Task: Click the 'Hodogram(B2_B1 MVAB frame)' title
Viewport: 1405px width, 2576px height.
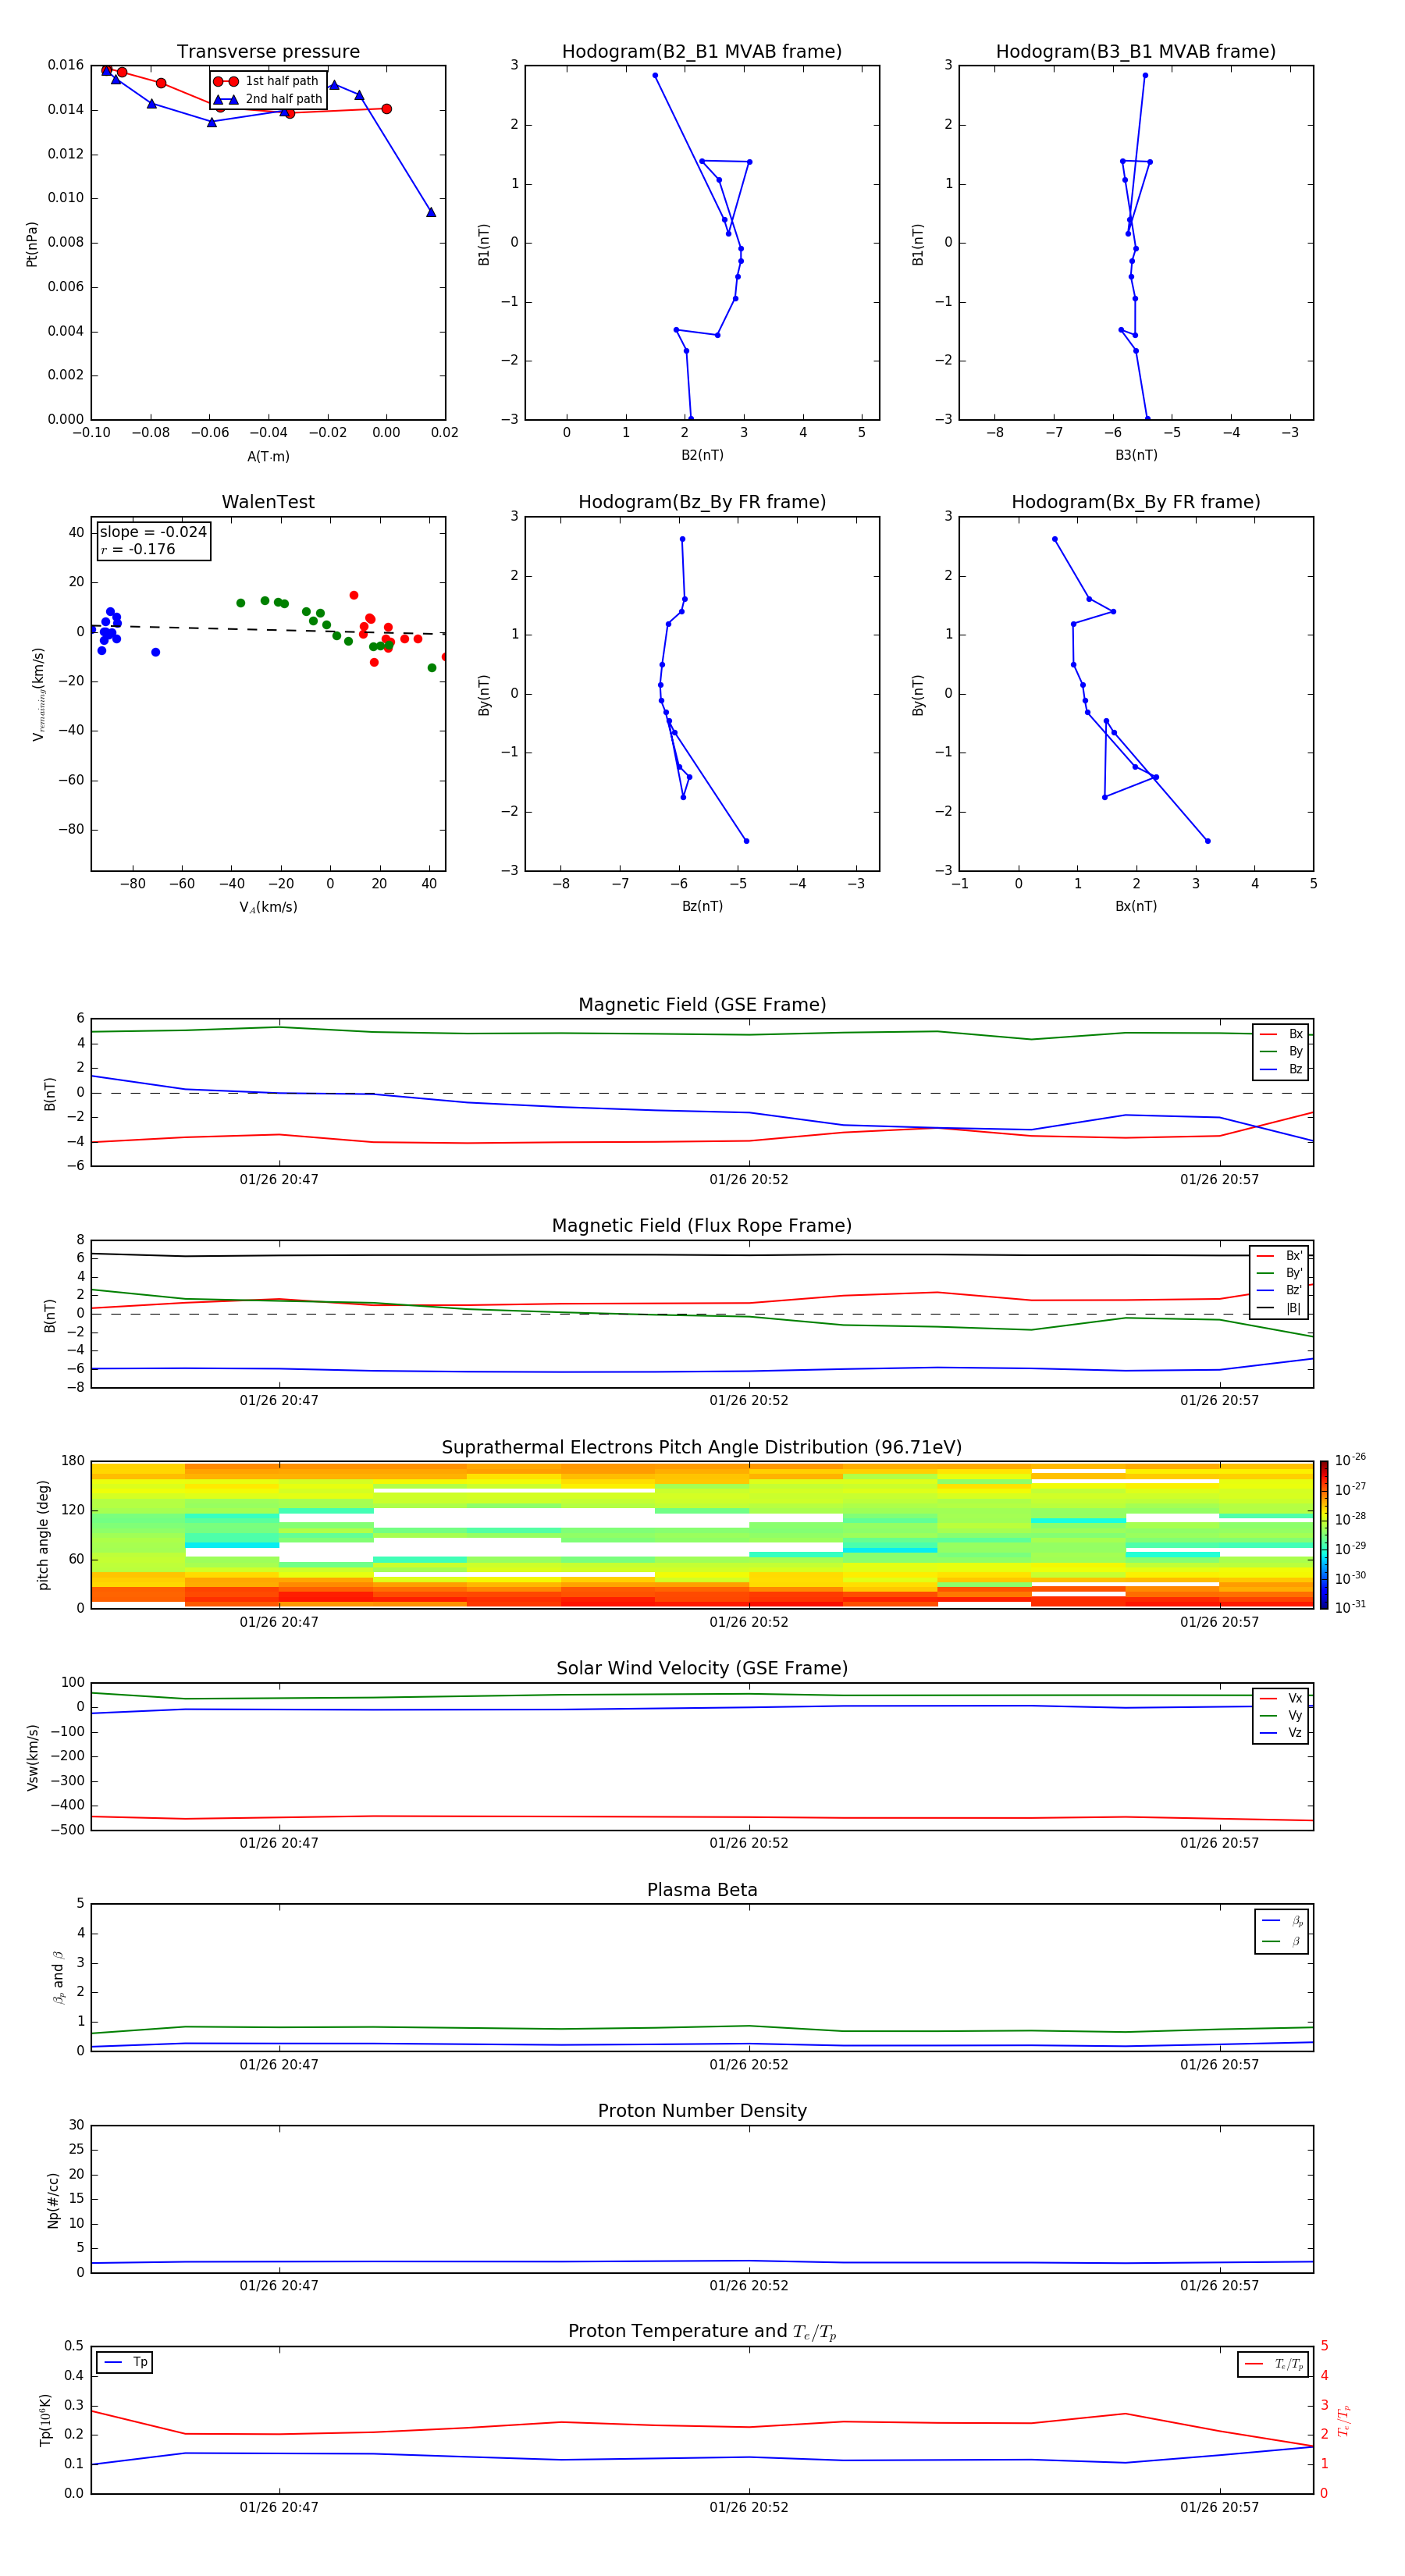Action: tap(702, 52)
